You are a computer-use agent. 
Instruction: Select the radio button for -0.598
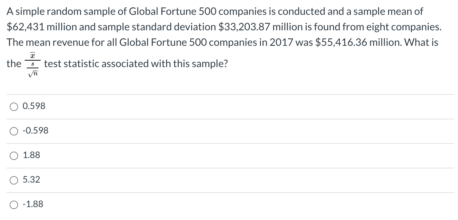click(14, 131)
